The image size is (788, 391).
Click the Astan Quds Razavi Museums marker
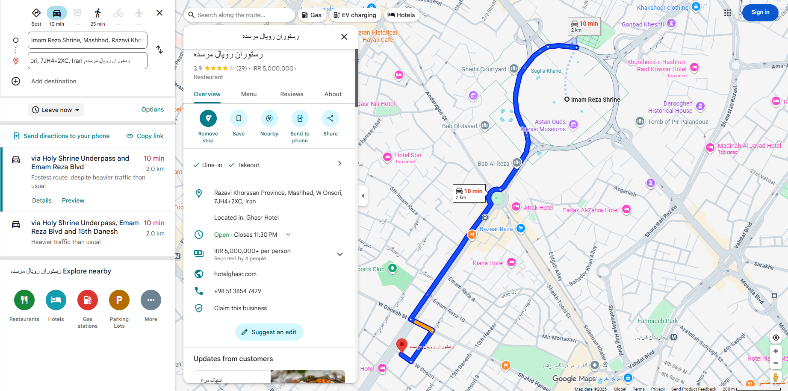tap(573, 125)
